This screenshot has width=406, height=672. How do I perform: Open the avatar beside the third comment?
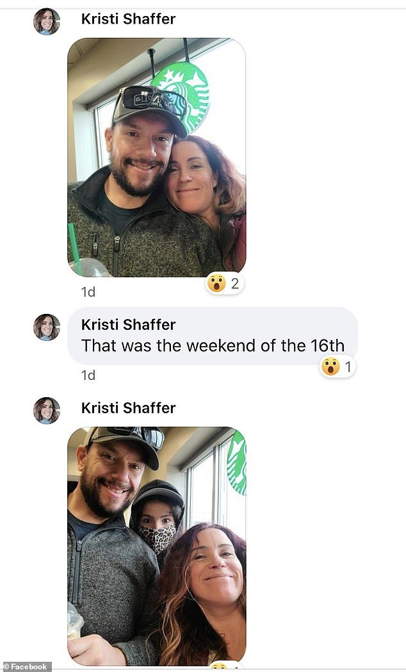point(47,410)
